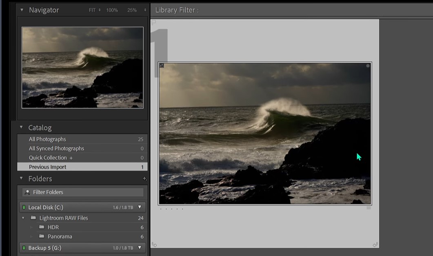Select the wave photo thumbnail in grid
The width and height of the screenshot is (433, 256).
265,134
